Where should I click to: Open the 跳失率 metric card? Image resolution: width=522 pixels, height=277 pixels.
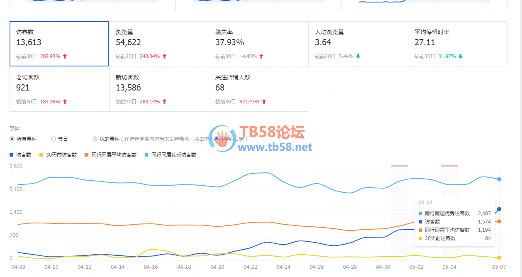(258, 44)
